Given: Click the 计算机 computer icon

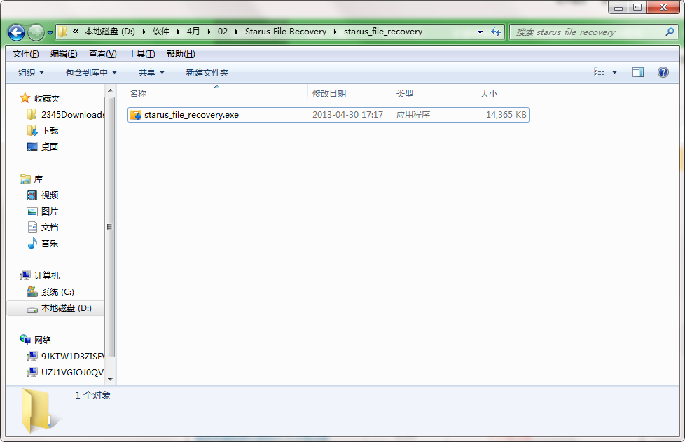Looking at the screenshot, I should 25,275.
